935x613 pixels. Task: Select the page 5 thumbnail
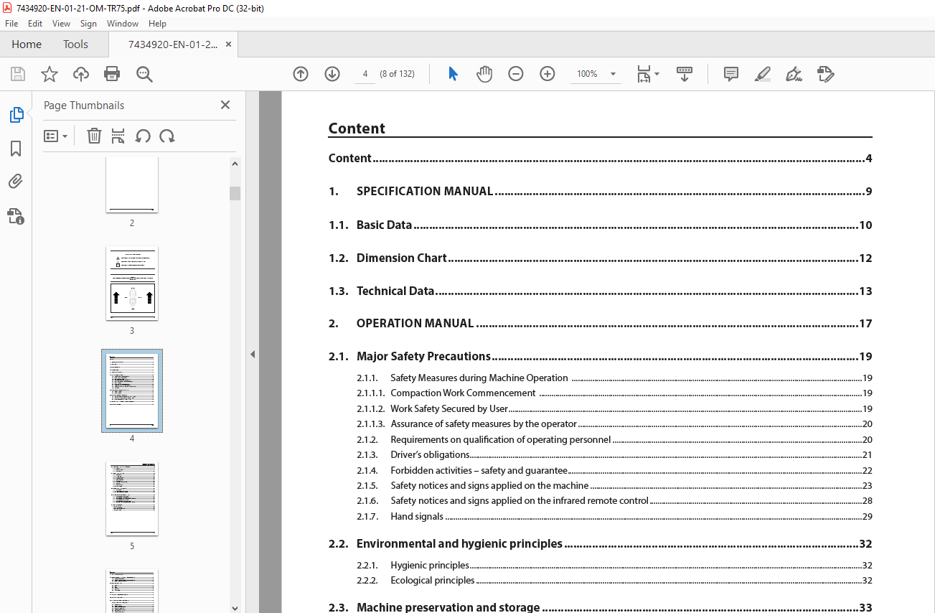click(132, 499)
